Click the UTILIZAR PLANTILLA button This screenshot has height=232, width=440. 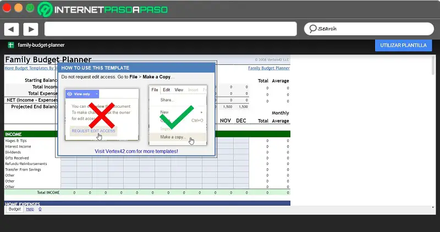pyautogui.click(x=403, y=45)
